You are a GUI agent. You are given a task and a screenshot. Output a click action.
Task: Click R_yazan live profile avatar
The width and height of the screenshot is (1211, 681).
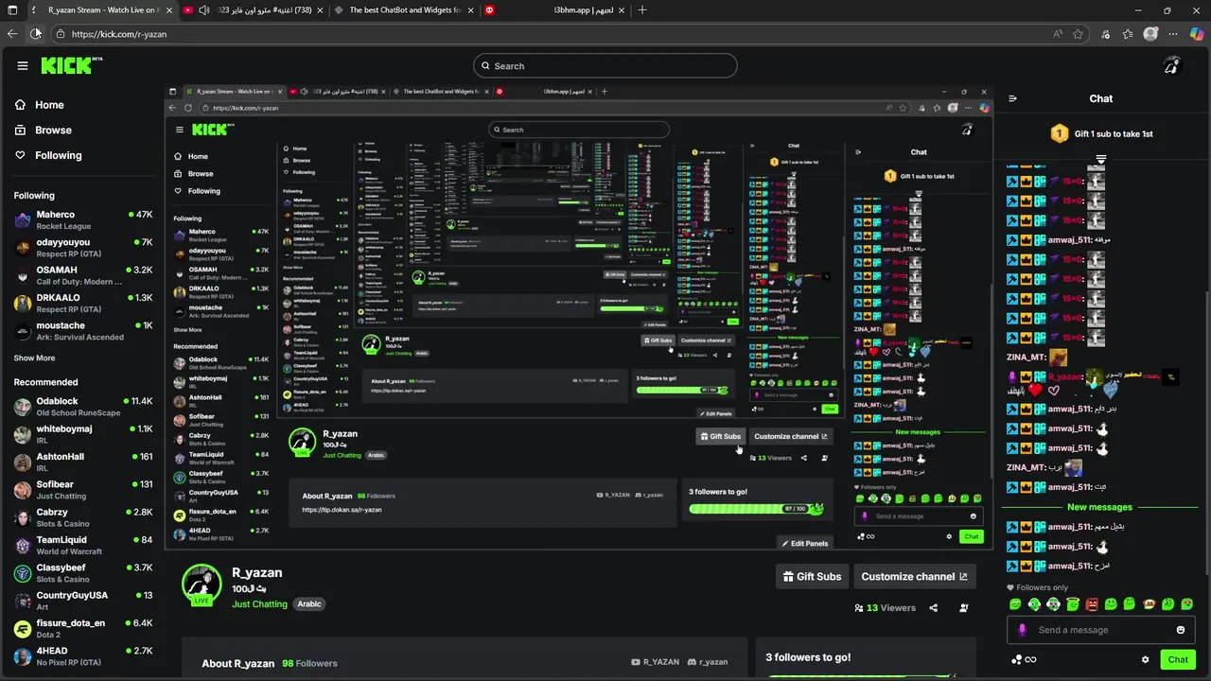click(202, 585)
